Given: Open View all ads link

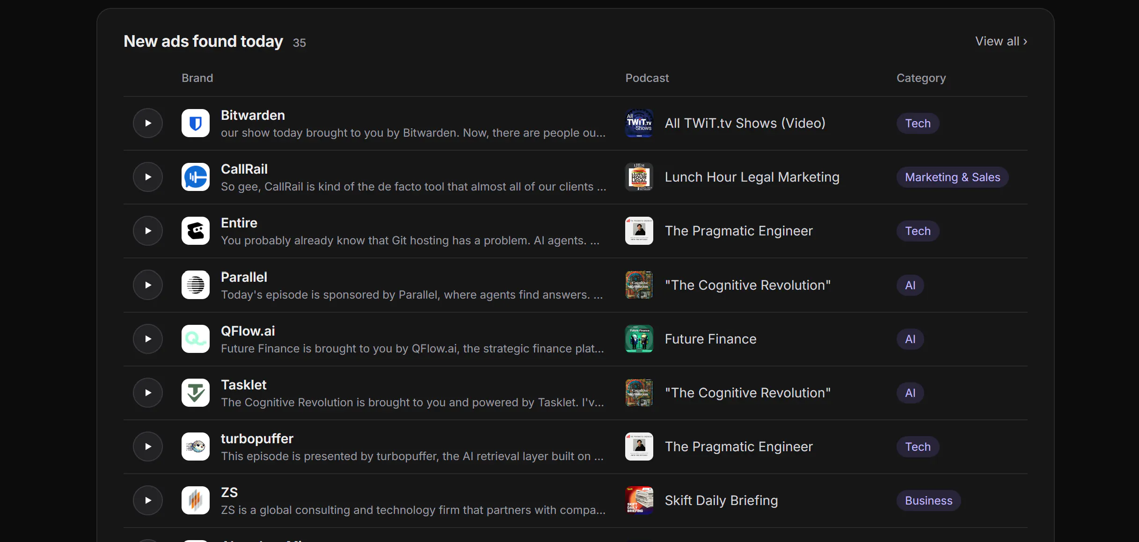Looking at the screenshot, I should [x=1001, y=41].
